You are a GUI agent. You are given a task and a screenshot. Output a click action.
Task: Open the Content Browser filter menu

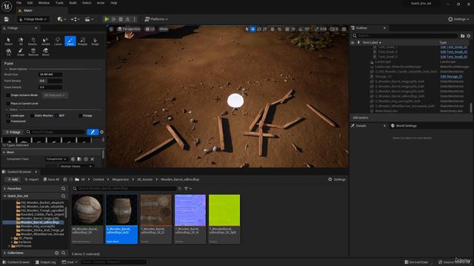click(187, 188)
